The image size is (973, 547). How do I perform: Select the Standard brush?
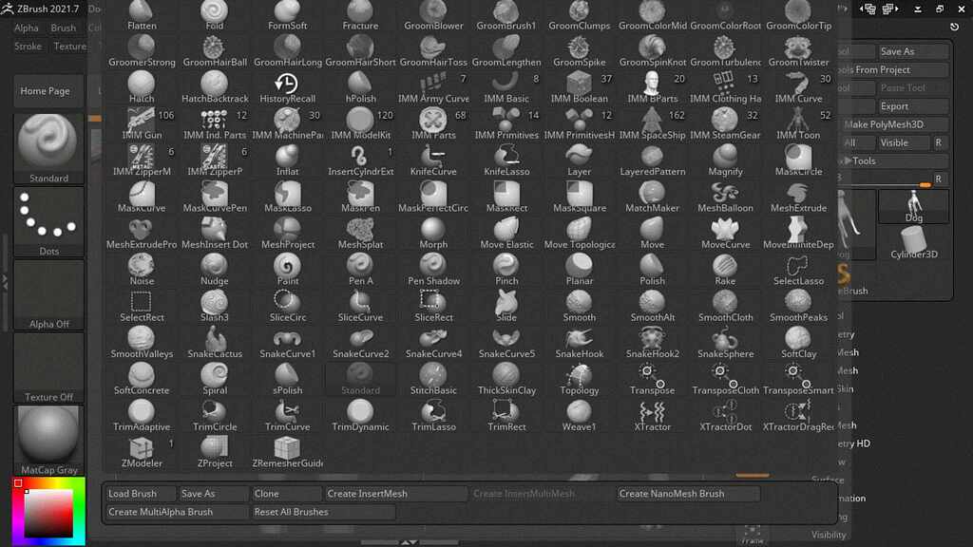360,379
